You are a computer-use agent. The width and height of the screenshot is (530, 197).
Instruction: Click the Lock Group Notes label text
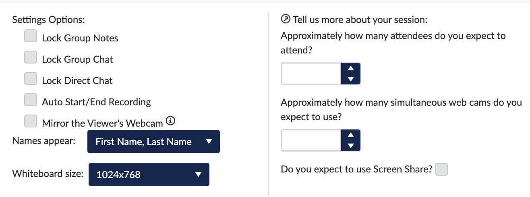(80, 38)
